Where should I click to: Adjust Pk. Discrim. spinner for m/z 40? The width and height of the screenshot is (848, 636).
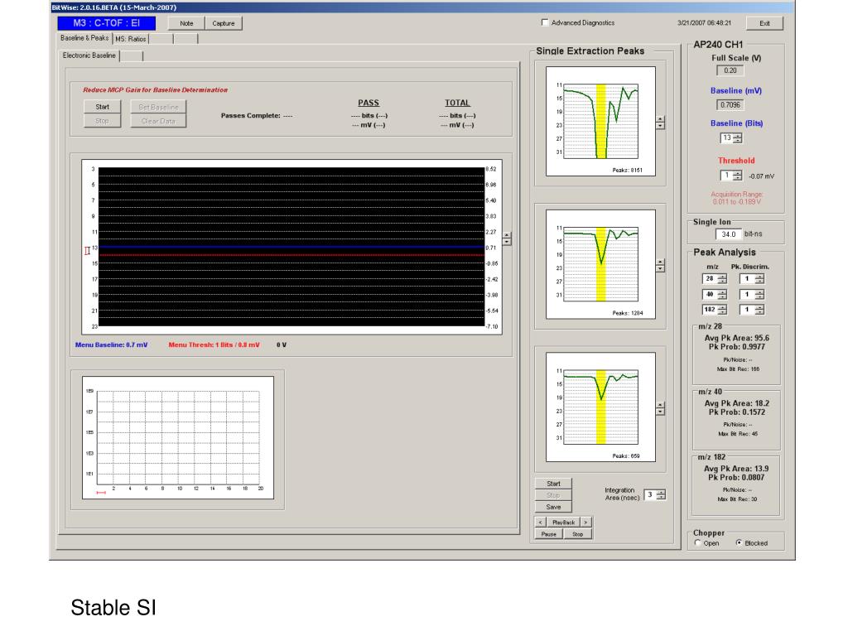click(760, 295)
